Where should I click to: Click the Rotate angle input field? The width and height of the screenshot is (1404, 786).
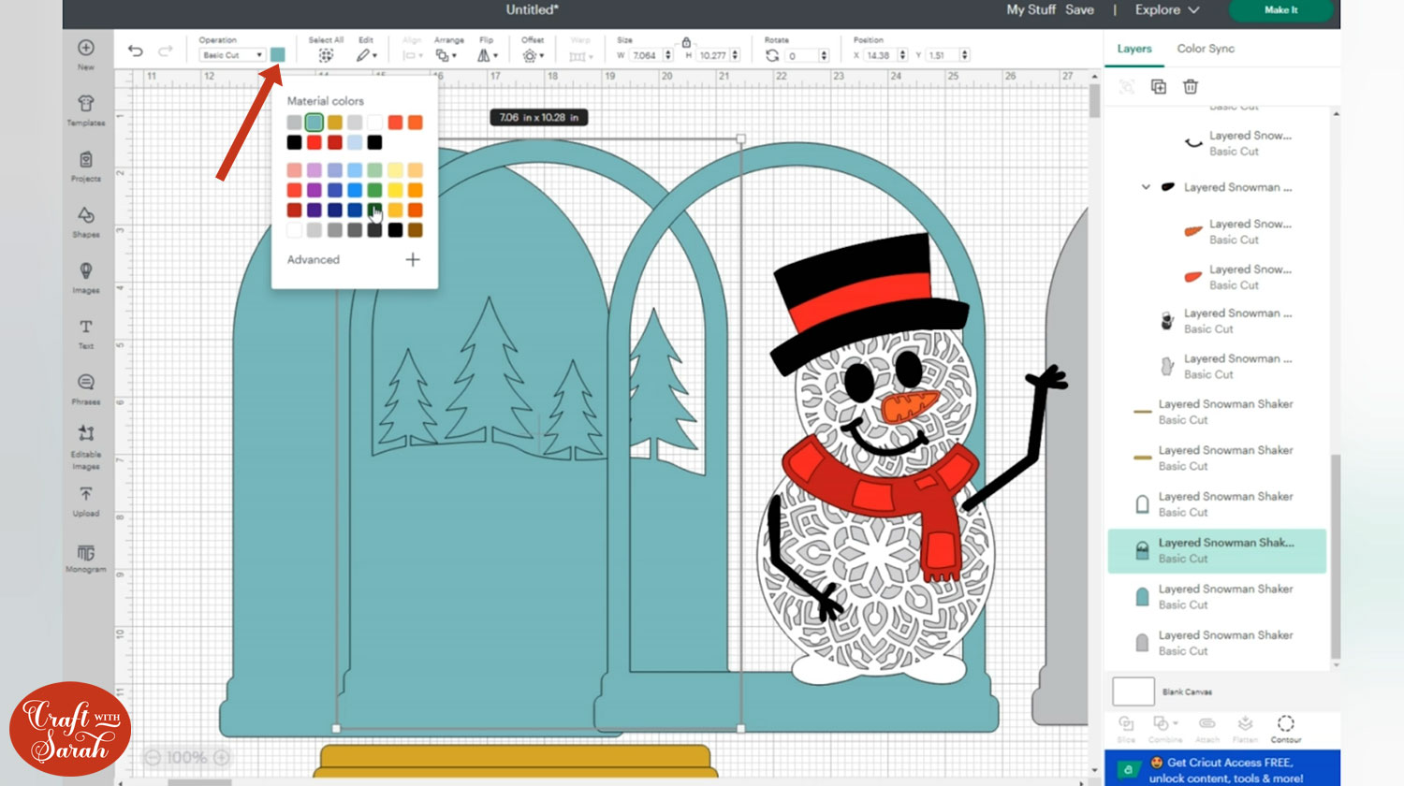click(x=802, y=55)
